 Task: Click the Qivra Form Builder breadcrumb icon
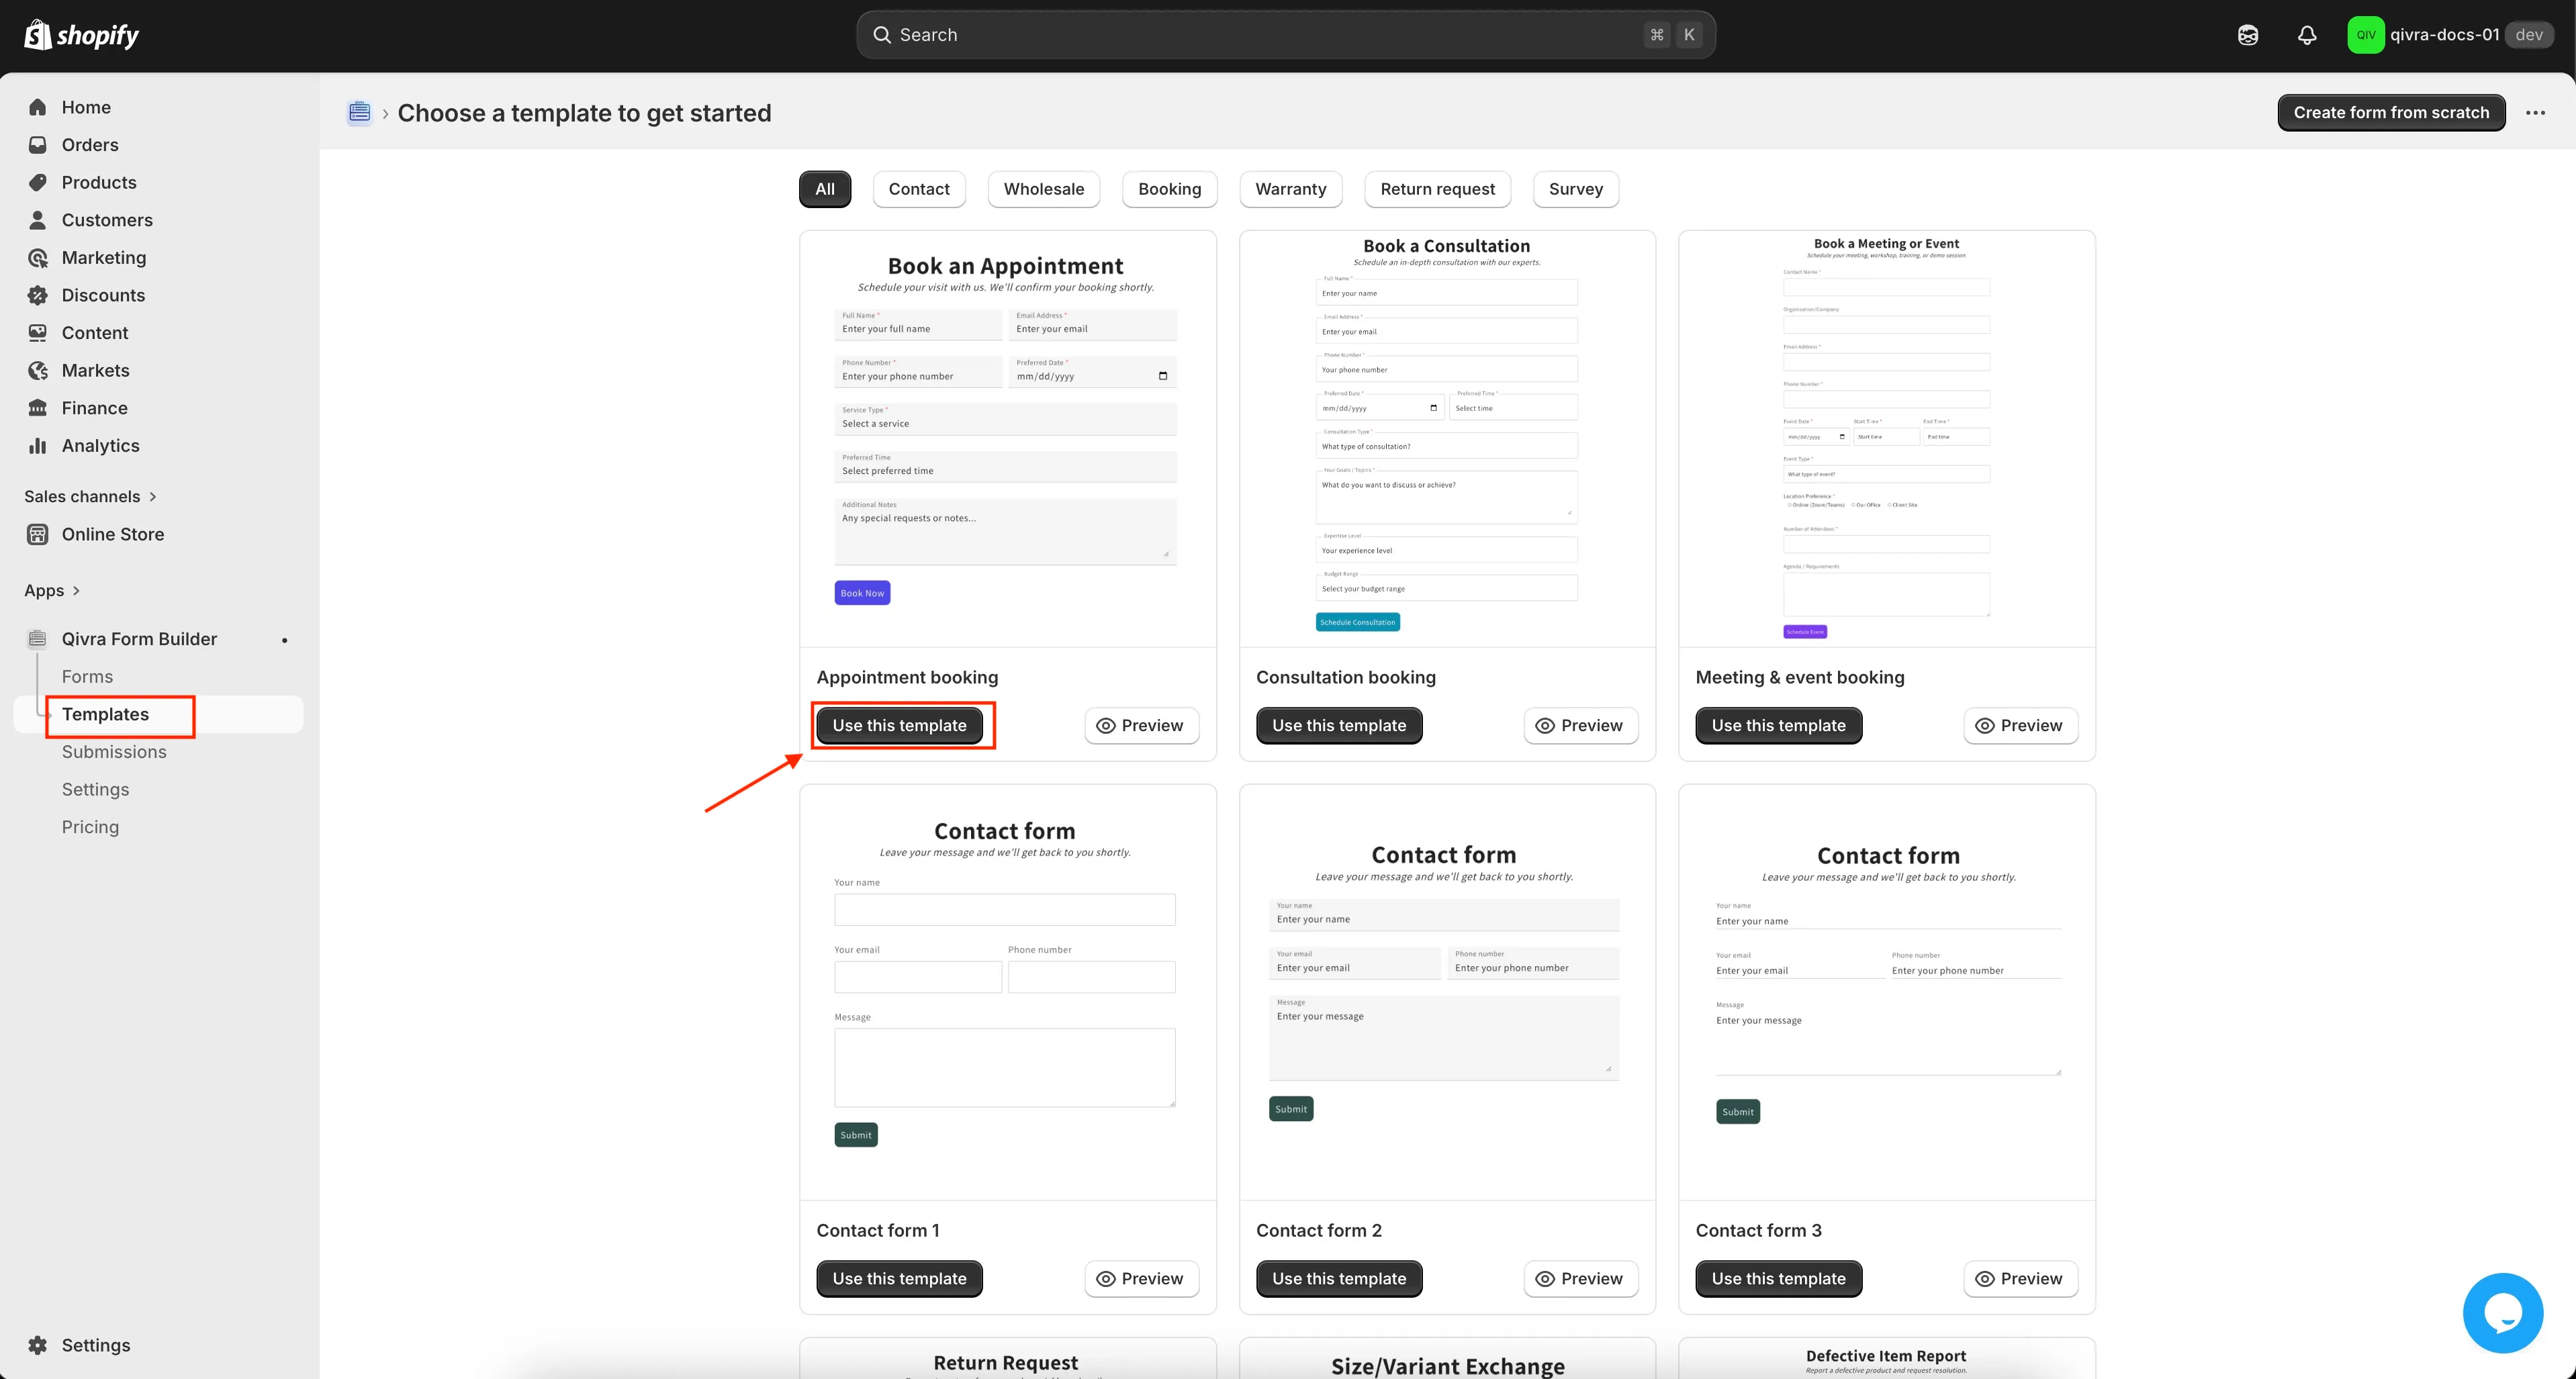point(359,112)
